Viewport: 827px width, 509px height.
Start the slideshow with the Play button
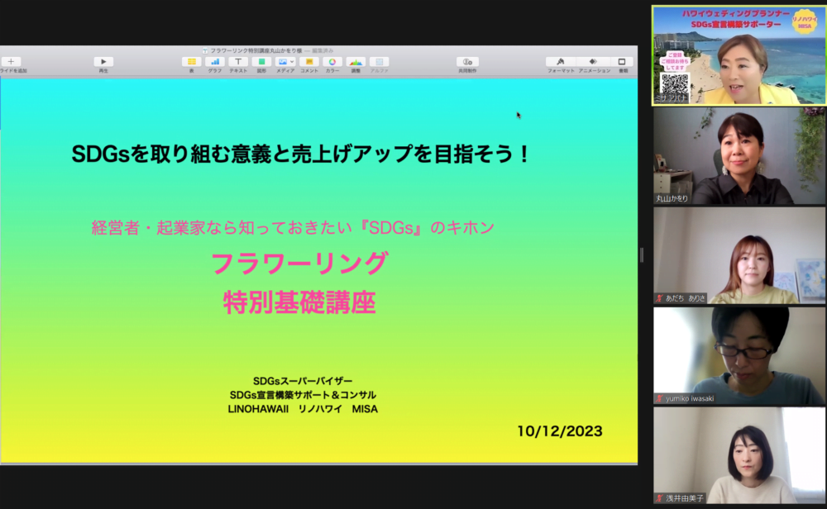[103, 61]
